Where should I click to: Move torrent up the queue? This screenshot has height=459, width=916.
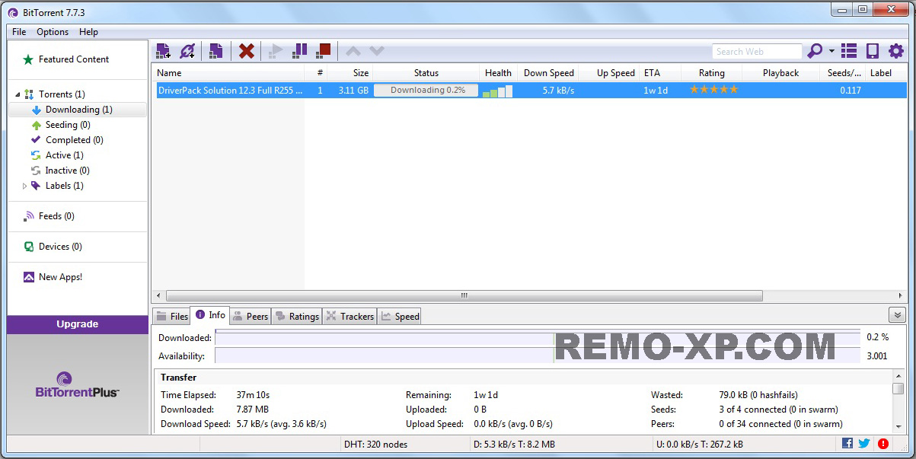point(353,51)
